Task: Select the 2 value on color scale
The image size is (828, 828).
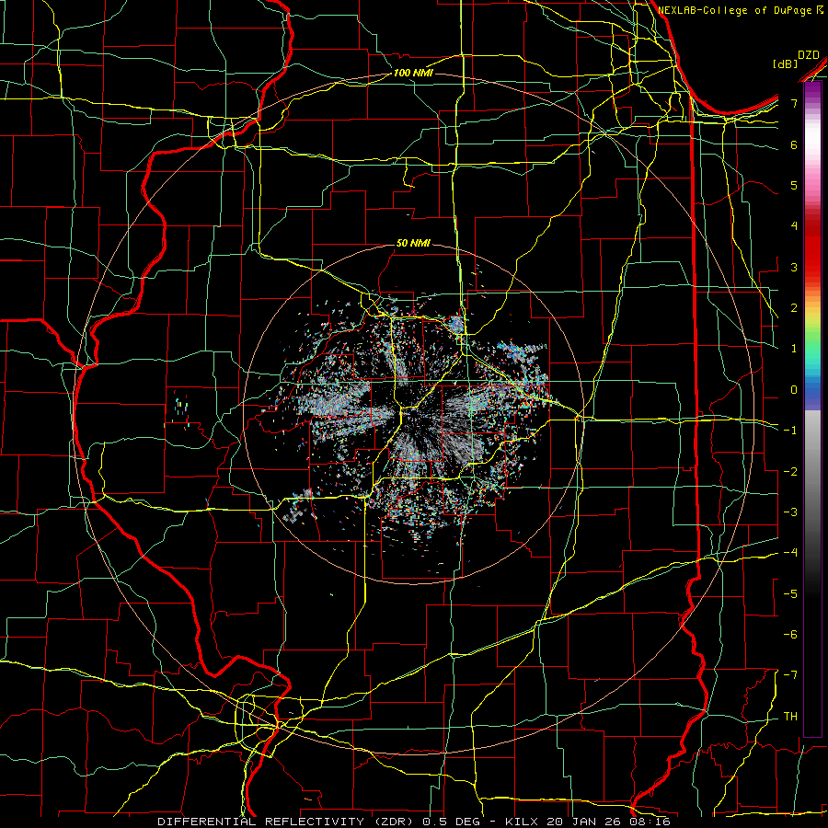Action: [x=794, y=308]
